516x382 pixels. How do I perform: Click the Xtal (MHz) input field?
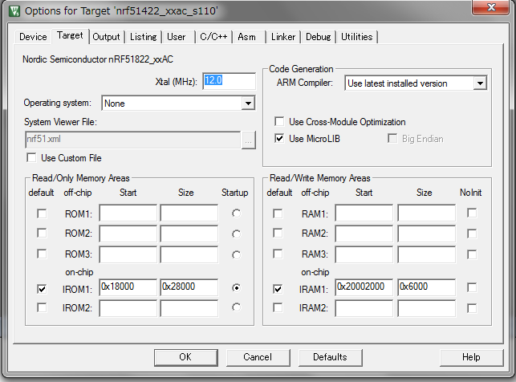point(230,81)
